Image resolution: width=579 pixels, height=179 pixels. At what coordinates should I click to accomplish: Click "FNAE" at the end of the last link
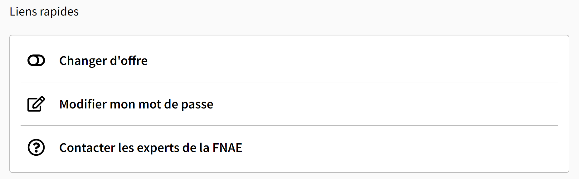[227, 148]
